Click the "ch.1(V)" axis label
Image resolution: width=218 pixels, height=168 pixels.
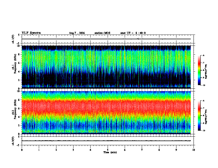[x=13, y=39]
